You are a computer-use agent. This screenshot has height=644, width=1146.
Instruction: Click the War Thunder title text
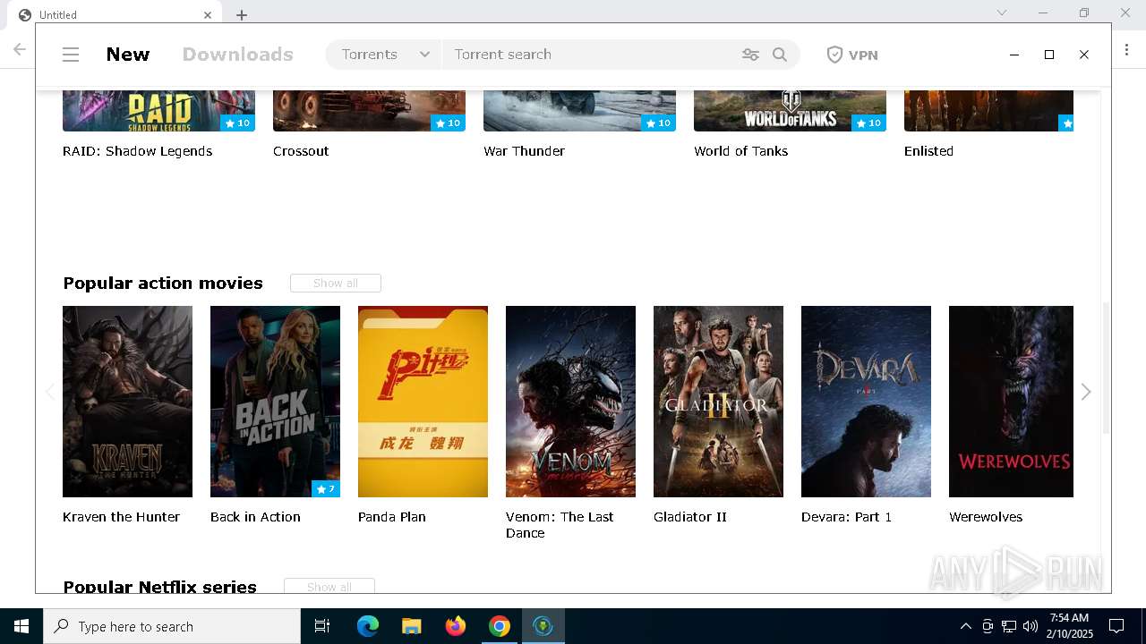coord(524,151)
